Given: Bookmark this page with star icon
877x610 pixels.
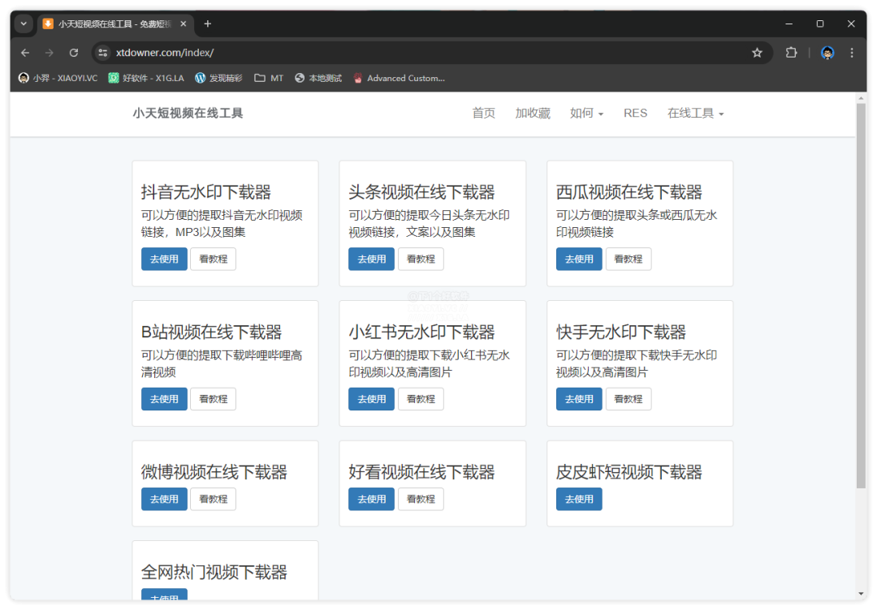Looking at the screenshot, I should (x=757, y=53).
